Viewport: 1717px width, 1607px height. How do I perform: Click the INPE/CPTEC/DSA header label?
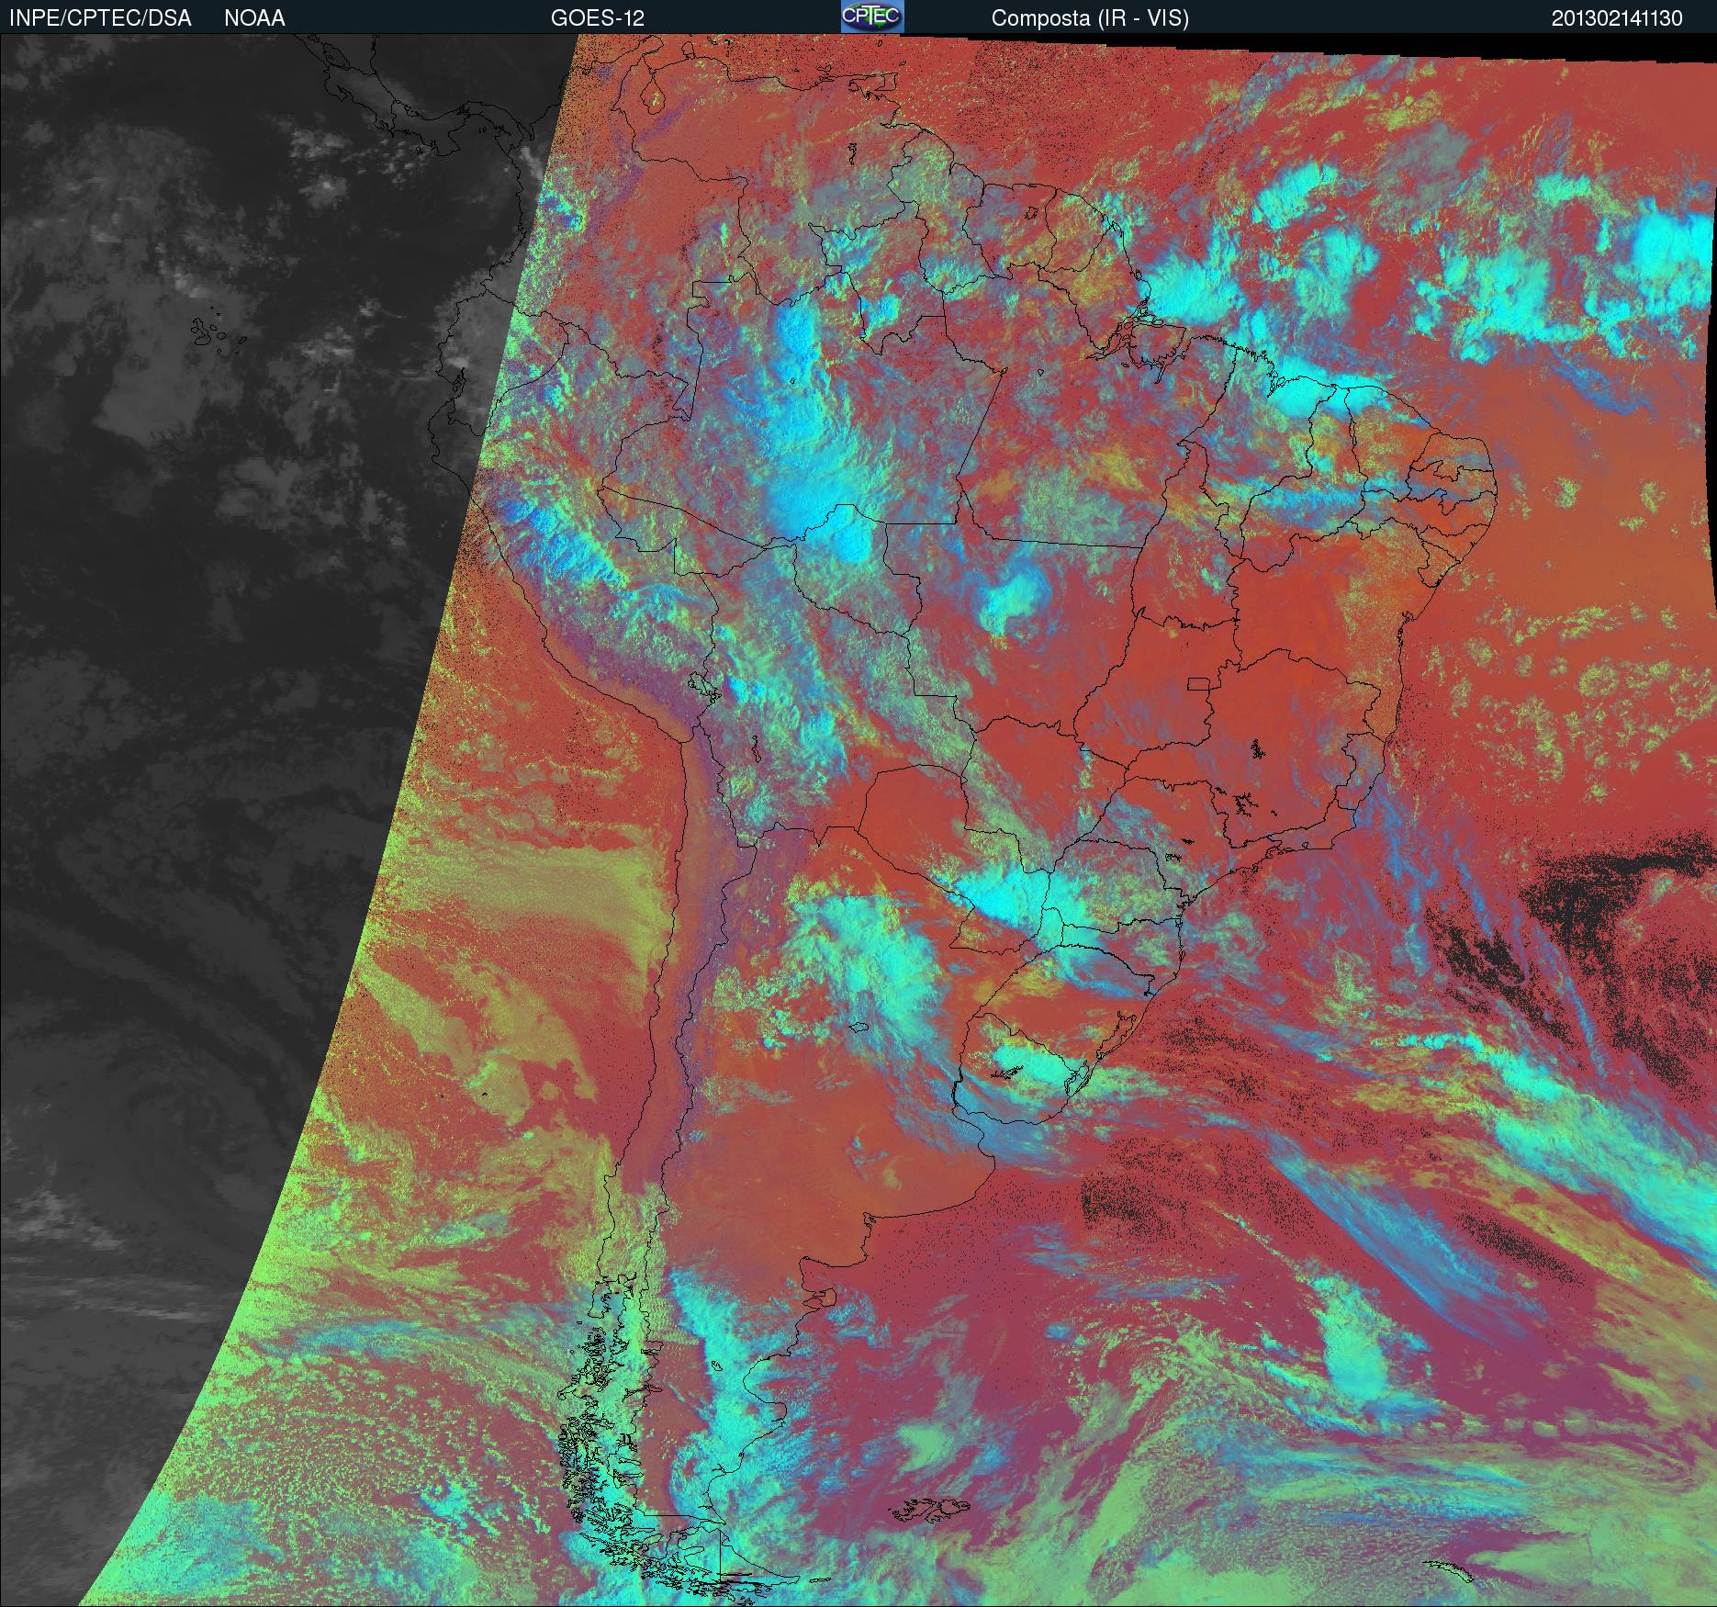(x=100, y=18)
